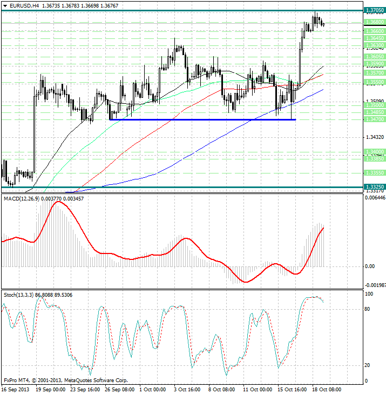Click the 16 Sep 2013 date label

pos(16,390)
